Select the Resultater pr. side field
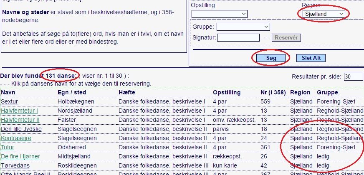364x175 pixels. tap(354, 76)
